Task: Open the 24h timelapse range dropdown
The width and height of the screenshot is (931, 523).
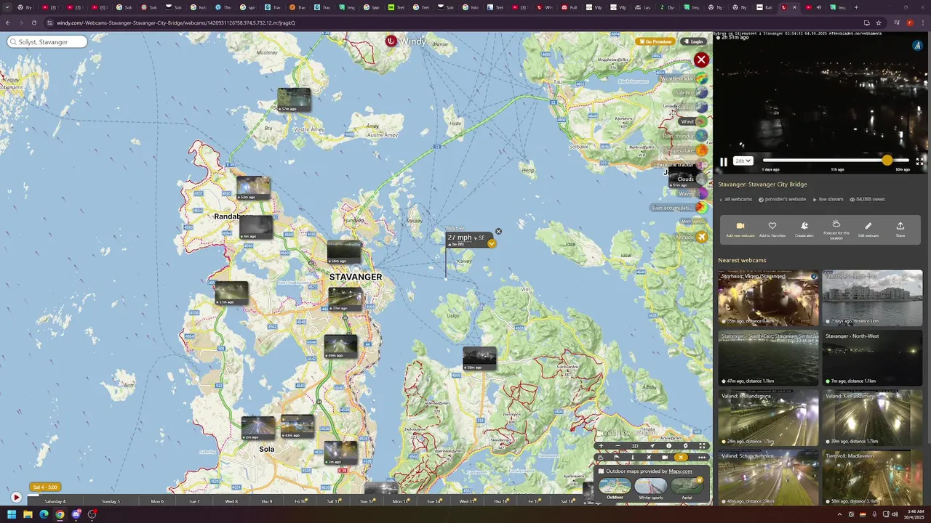Action: [x=743, y=161]
